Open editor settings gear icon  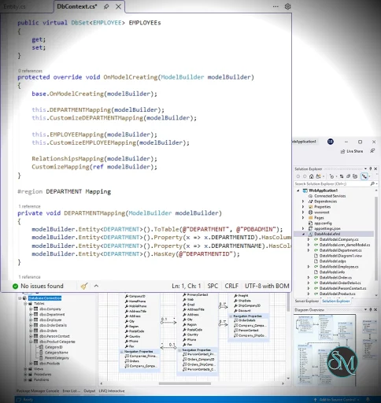287,6
